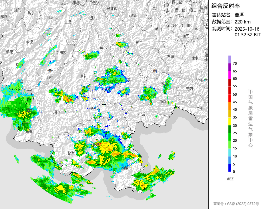This screenshot has width=263, height=209.
Task: Click the 思茅区 map label
Action: click(95, 109)
